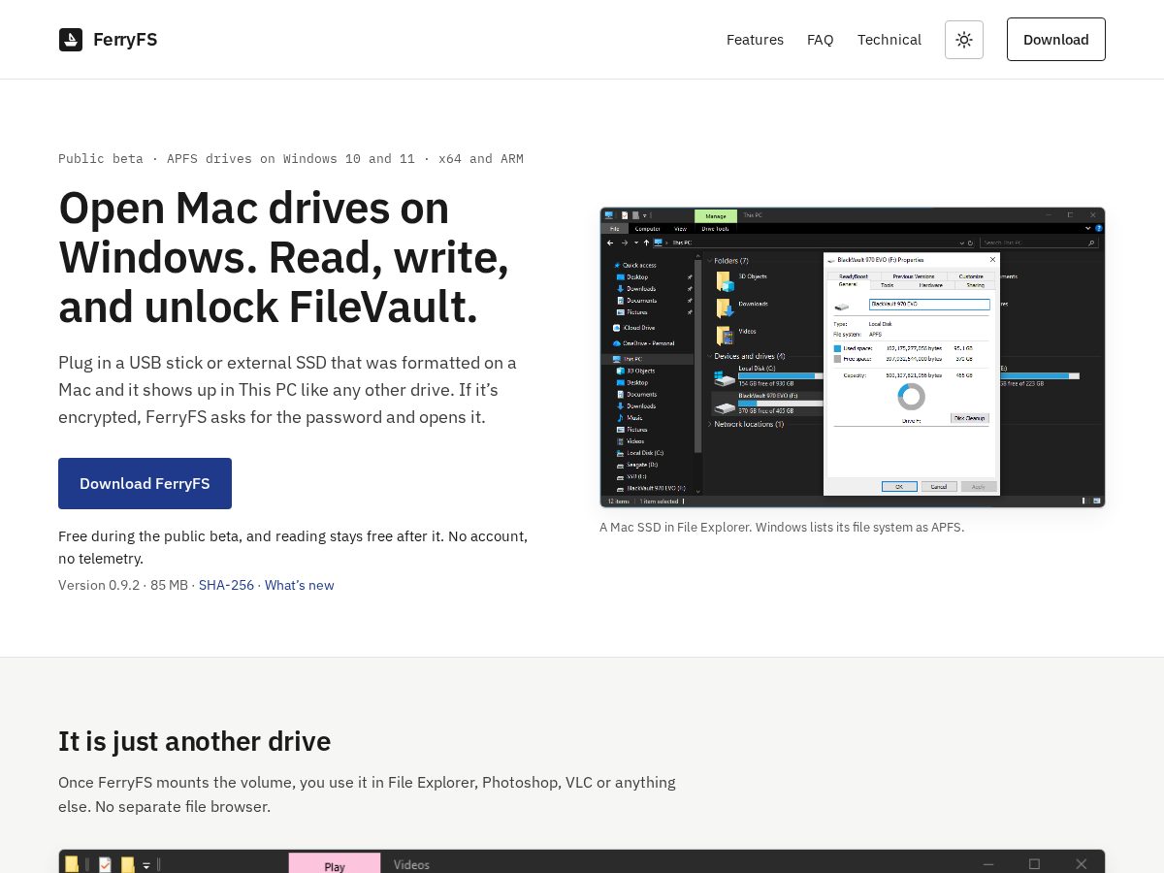
Task: Click the caption "A Mac SSD in File Explorer"
Action: point(782,528)
